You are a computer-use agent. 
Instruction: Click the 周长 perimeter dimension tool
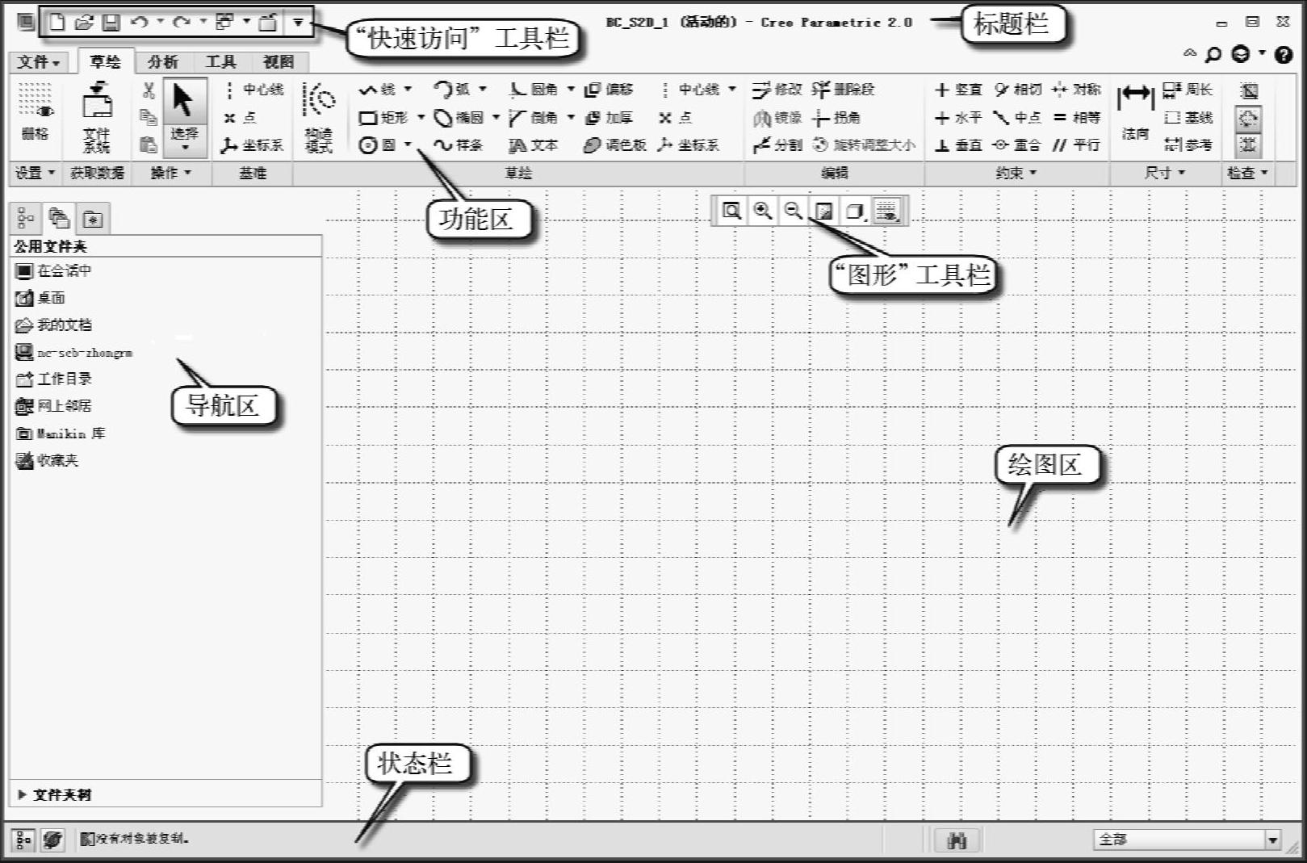(x=1188, y=90)
